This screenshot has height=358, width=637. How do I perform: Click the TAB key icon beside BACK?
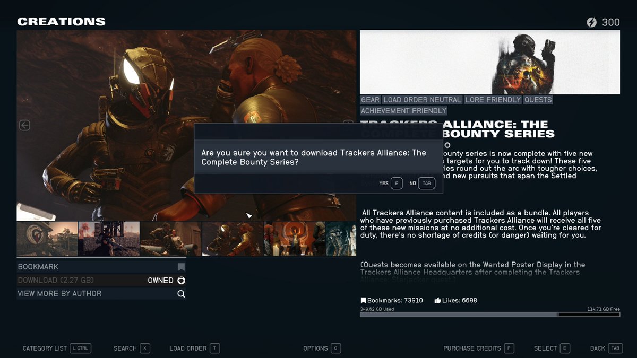point(615,348)
